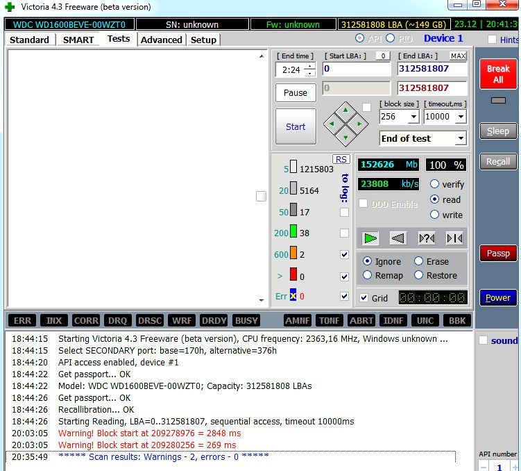Click scroll up arrow of scan grid
The height and width of the screenshot is (471, 521).
tap(262, 56)
